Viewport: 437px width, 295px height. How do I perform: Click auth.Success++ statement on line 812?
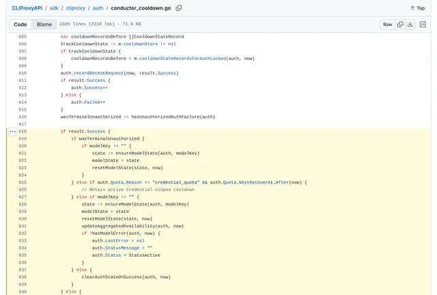(89, 88)
